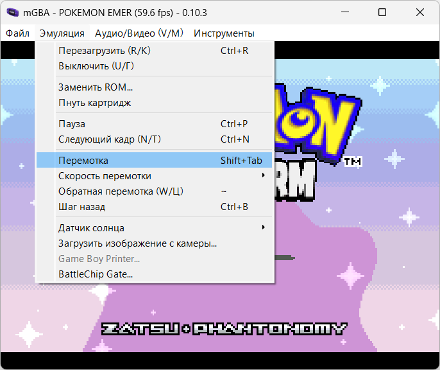Advance with Следующий кадр
The height and width of the screenshot is (370, 440).
(x=154, y=139)
